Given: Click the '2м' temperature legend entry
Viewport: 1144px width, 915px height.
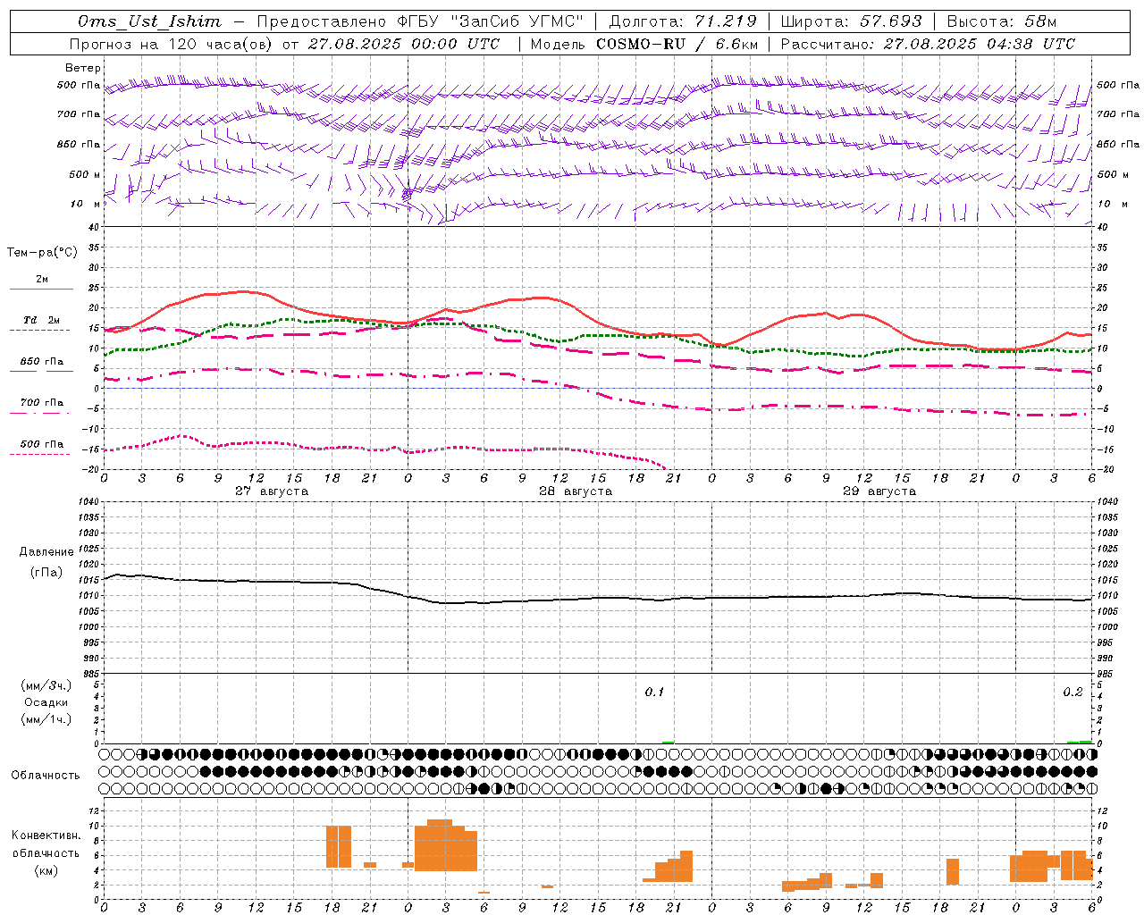Looking at the screenshot, I should tap(42, 279).
